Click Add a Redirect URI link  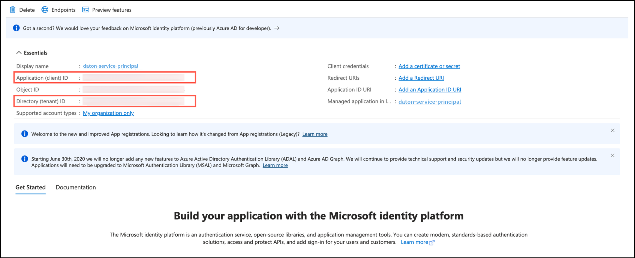(x=421, y=78)
